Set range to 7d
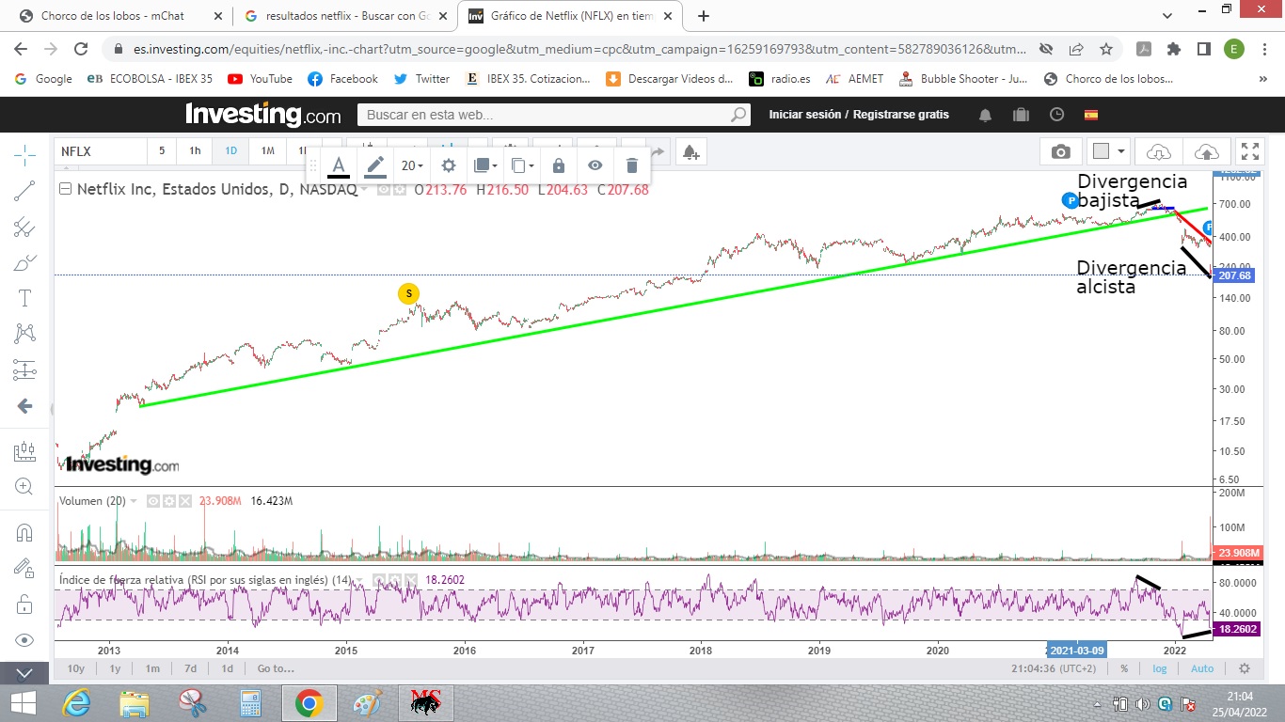The image size is (1285, 722). pyautogui.click(x=190, y=668)
